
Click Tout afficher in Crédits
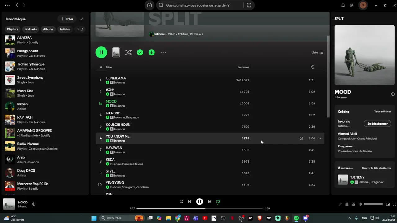382,111
